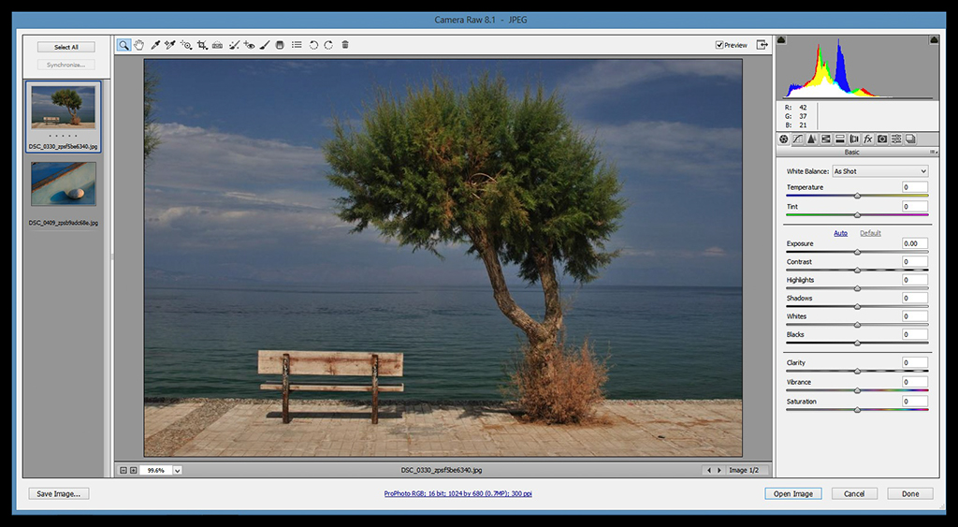
Task: Uncheck the Preview checkbox
Action: [719, 45]
